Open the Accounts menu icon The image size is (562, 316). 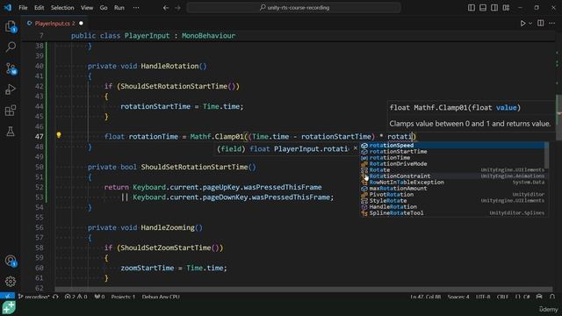(11, 261)
